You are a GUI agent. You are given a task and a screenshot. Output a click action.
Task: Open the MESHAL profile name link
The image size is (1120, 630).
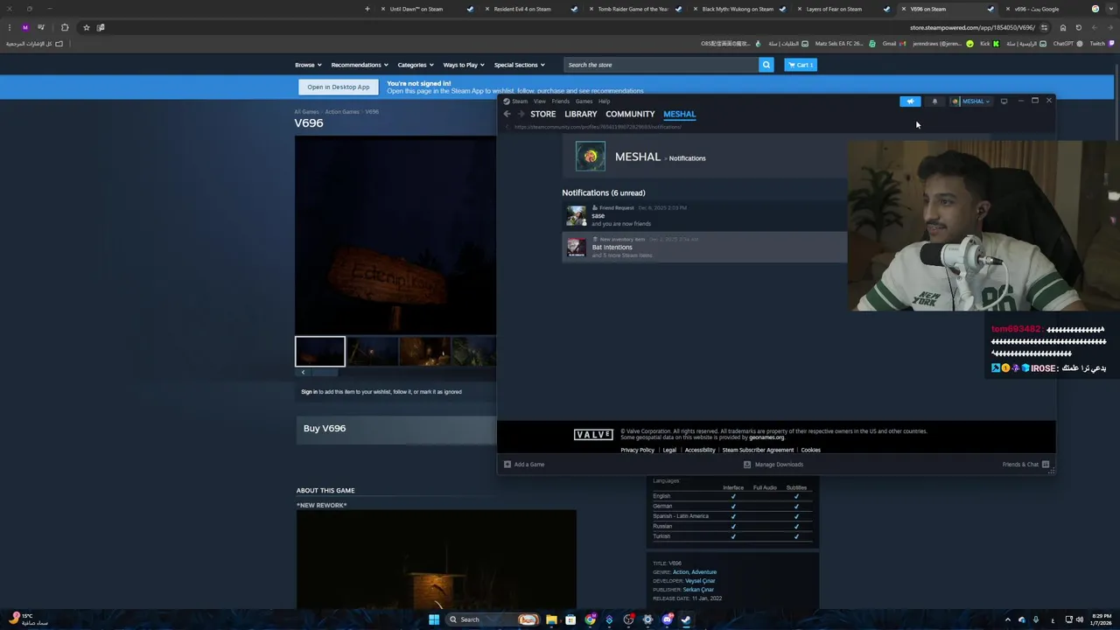point(637,157)
